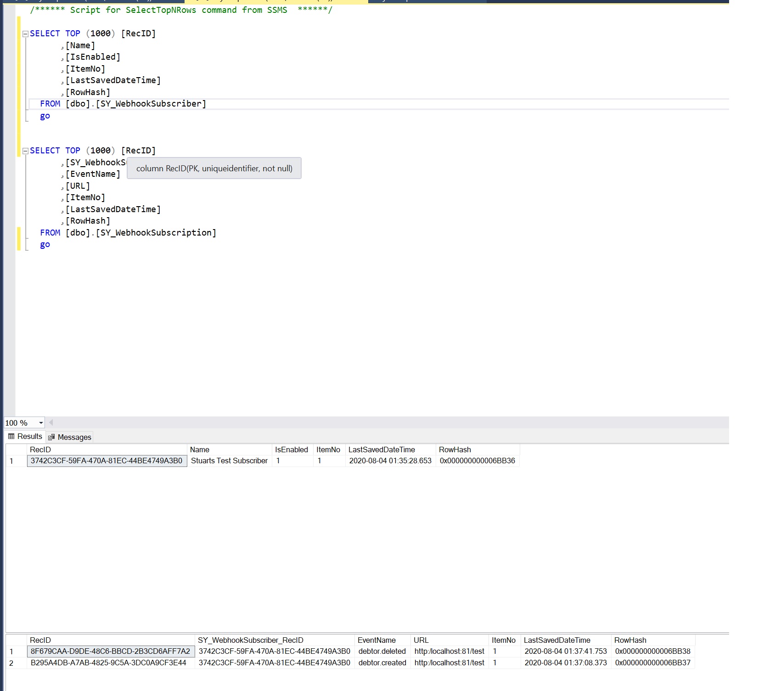Screen dimensions: 775x691
Task: Select row 2 header in subscription grid
Action: (11, 663)
